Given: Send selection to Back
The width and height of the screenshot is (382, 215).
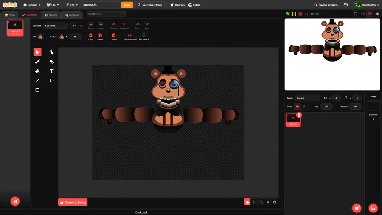Looking at the screenshot, I should click(x=147, y=25).
